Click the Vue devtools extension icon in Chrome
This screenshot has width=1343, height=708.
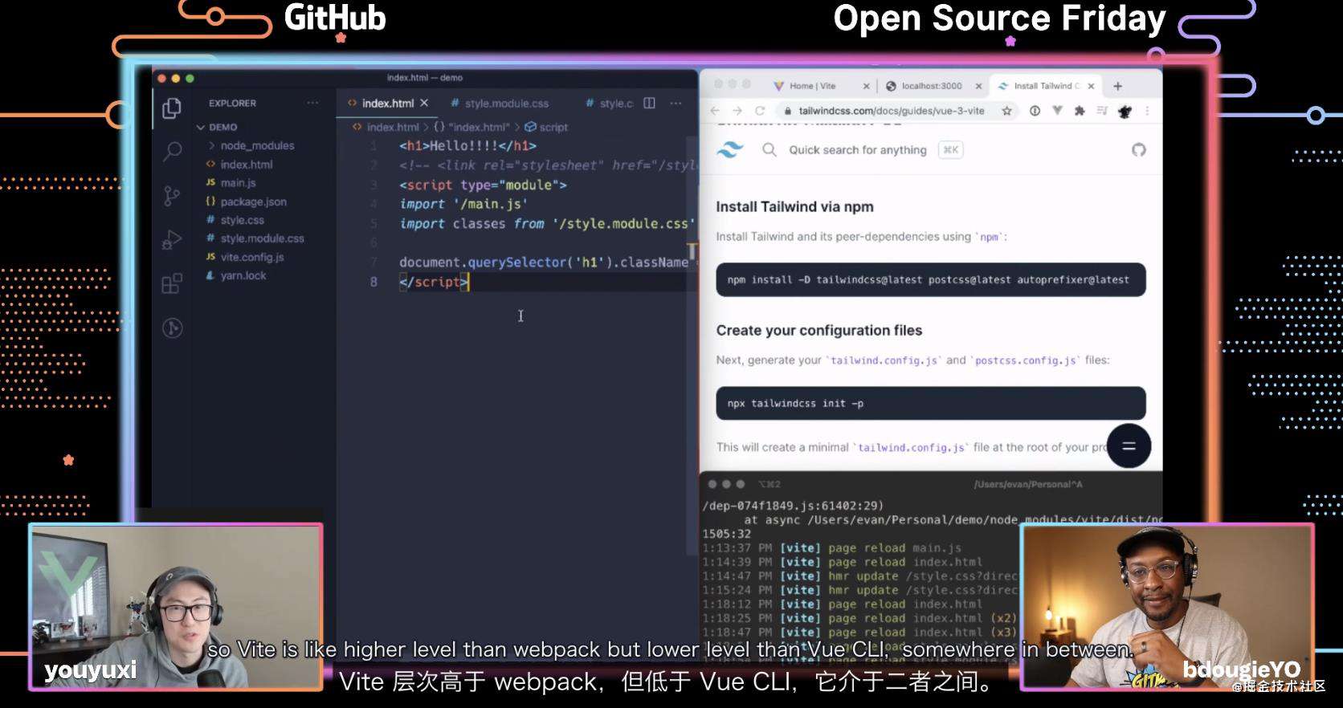pos(1057,111)
